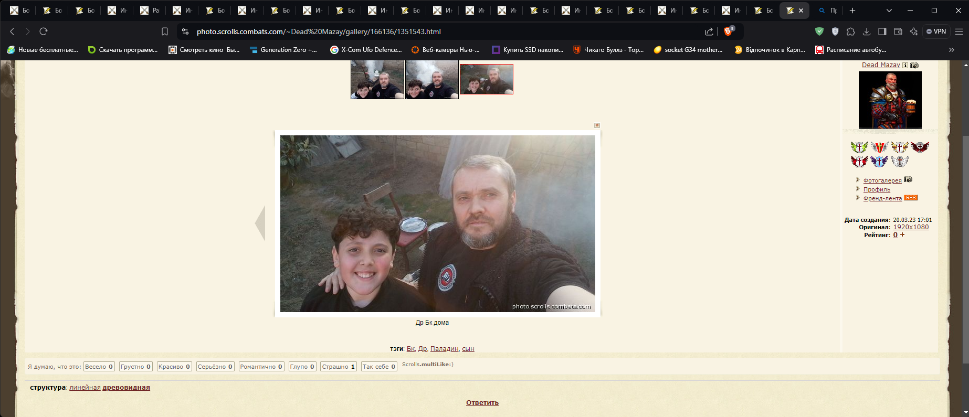Go to previous photo with left arrow

(260, 223)
